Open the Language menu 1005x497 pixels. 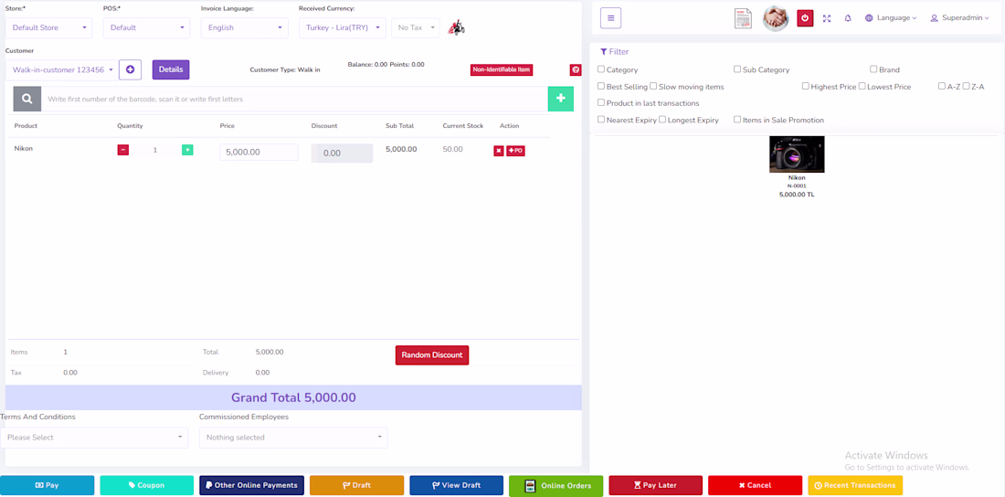point(891,18)
